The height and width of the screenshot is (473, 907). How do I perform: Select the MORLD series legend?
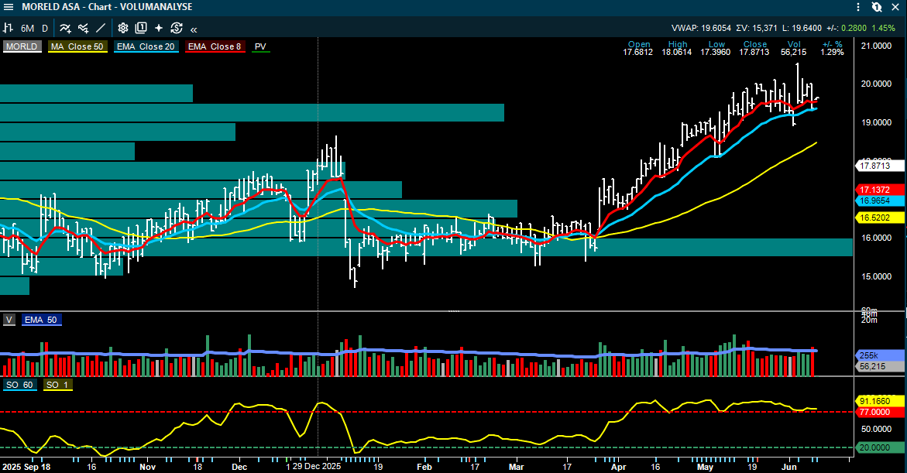tap(22, 47)
